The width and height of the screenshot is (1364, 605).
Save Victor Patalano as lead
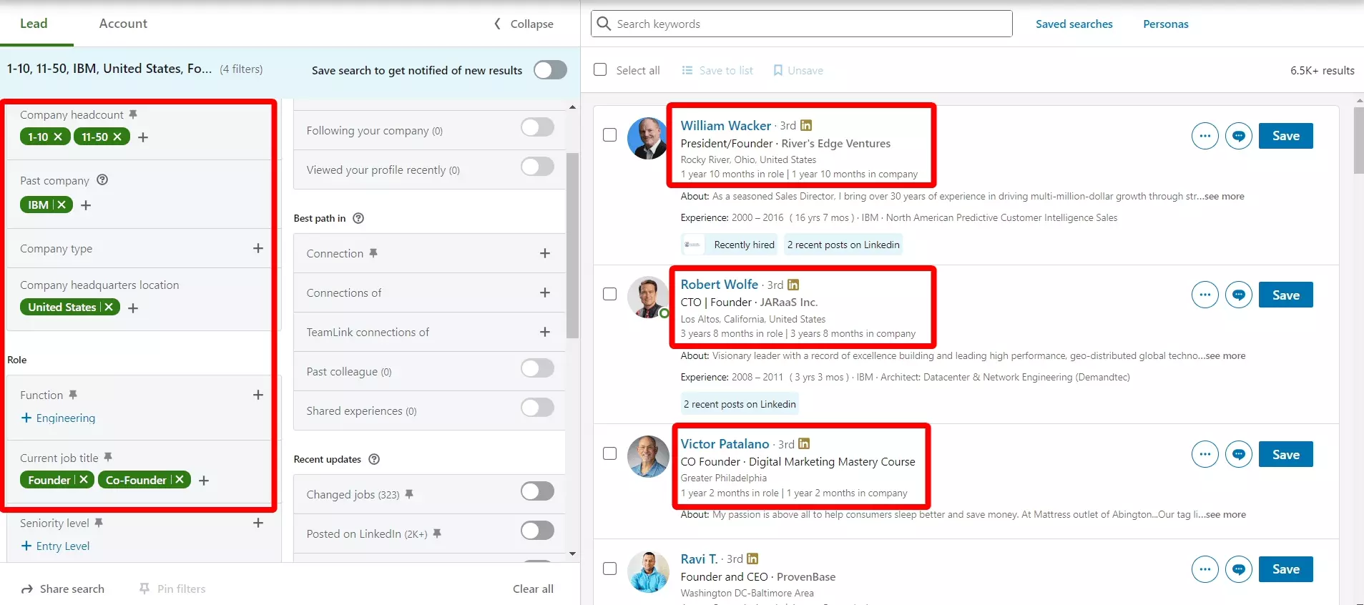pos(1286,454)
